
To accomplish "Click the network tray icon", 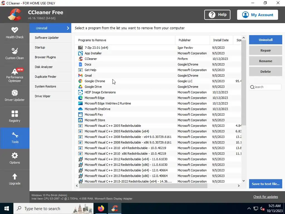I will (256, 208).
